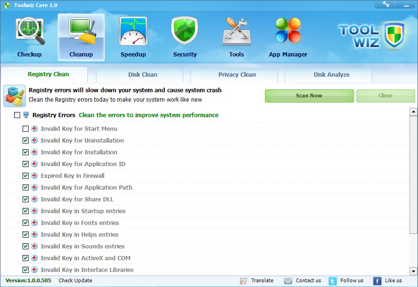Click the Scan Now button
Screen dimensions: 418x287
click(309, 96)
